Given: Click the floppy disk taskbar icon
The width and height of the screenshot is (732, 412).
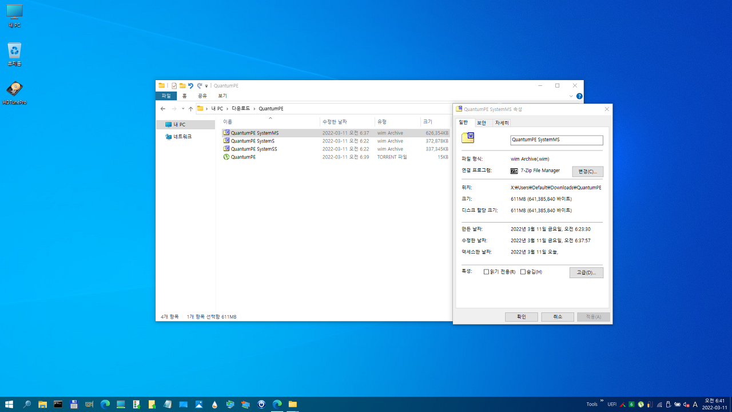Looking at the screenshot, I should [x=74, y=404].
